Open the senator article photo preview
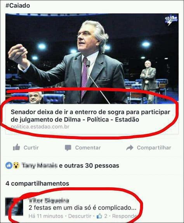This screenshot has height=223, width=184. (92, 59)
